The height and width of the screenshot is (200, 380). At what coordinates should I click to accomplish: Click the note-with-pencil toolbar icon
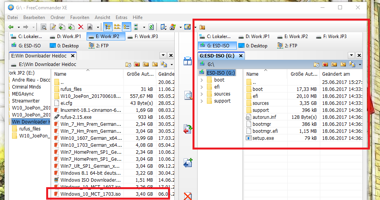click(187, 27)
